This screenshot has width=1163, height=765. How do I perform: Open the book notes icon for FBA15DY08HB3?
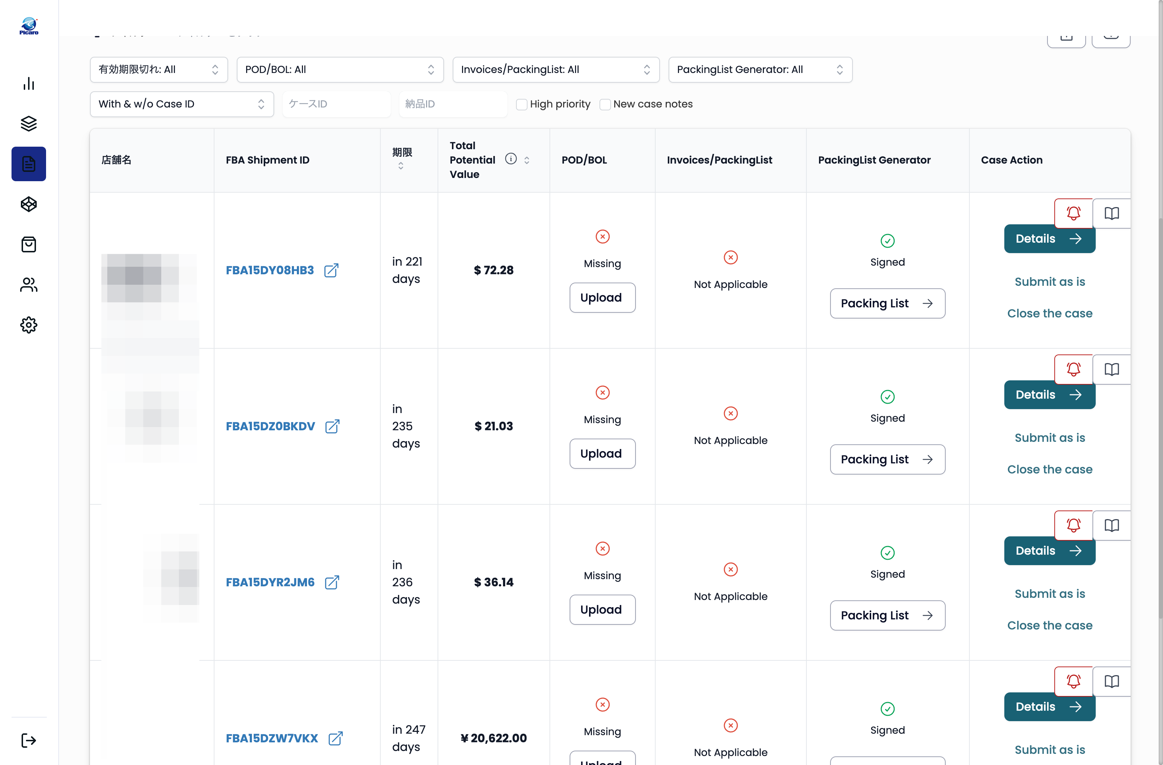[1111, 213]
